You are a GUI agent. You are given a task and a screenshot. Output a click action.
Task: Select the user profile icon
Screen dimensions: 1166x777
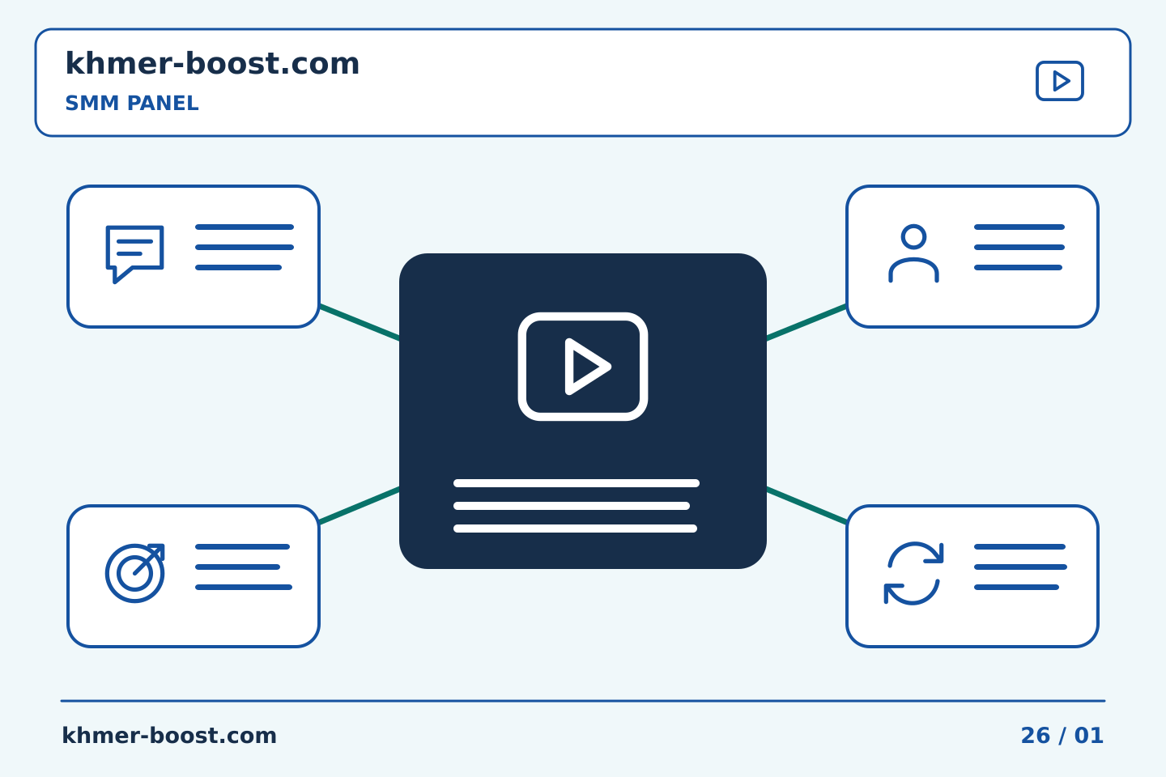(x=913, y=253)
